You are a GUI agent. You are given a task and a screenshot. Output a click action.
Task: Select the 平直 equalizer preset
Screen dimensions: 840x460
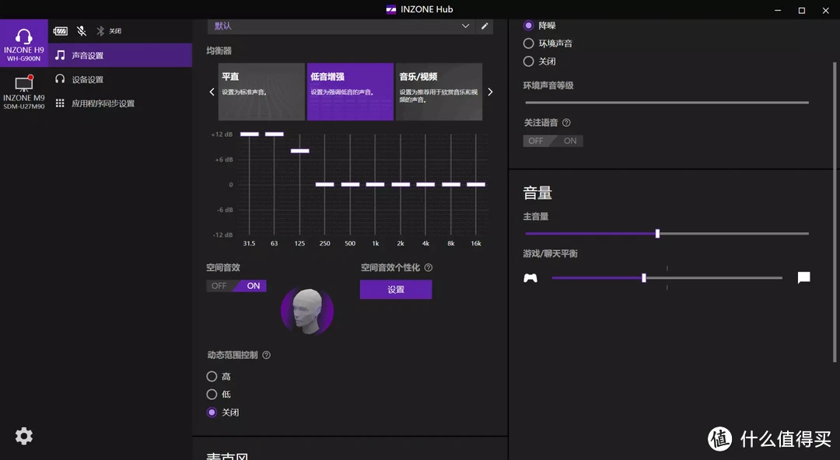point(261,92)
